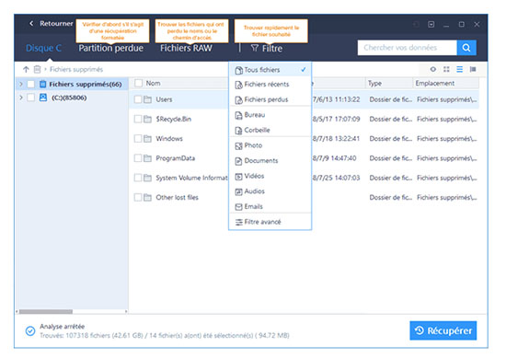Screen dimensions: 506x358
Task: Filter by Corbeille
Action: [270, 130]
